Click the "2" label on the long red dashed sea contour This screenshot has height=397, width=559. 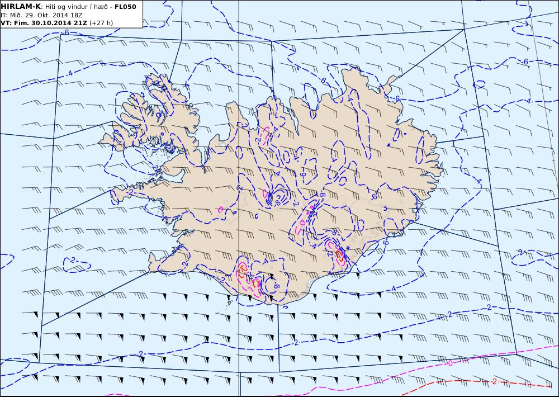tap(494, 382)
